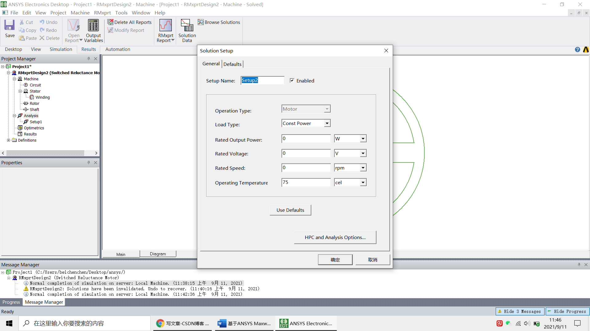Uncheck the Enabled checkbox

[x=292, y=80]
